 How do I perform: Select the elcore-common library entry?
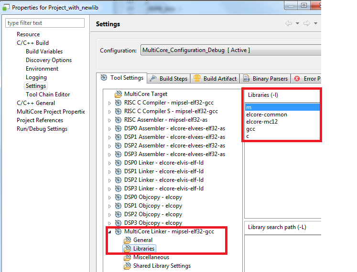[x=267, y=115]
